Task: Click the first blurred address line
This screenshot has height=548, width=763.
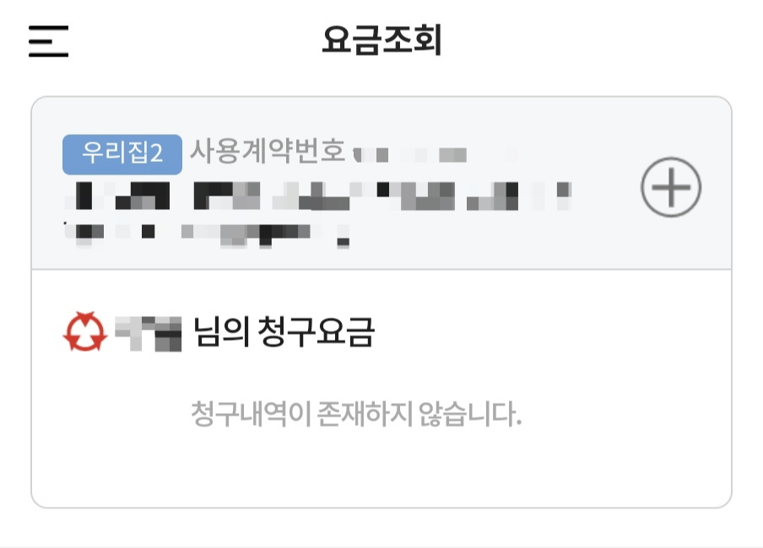Action: point(317,196)
